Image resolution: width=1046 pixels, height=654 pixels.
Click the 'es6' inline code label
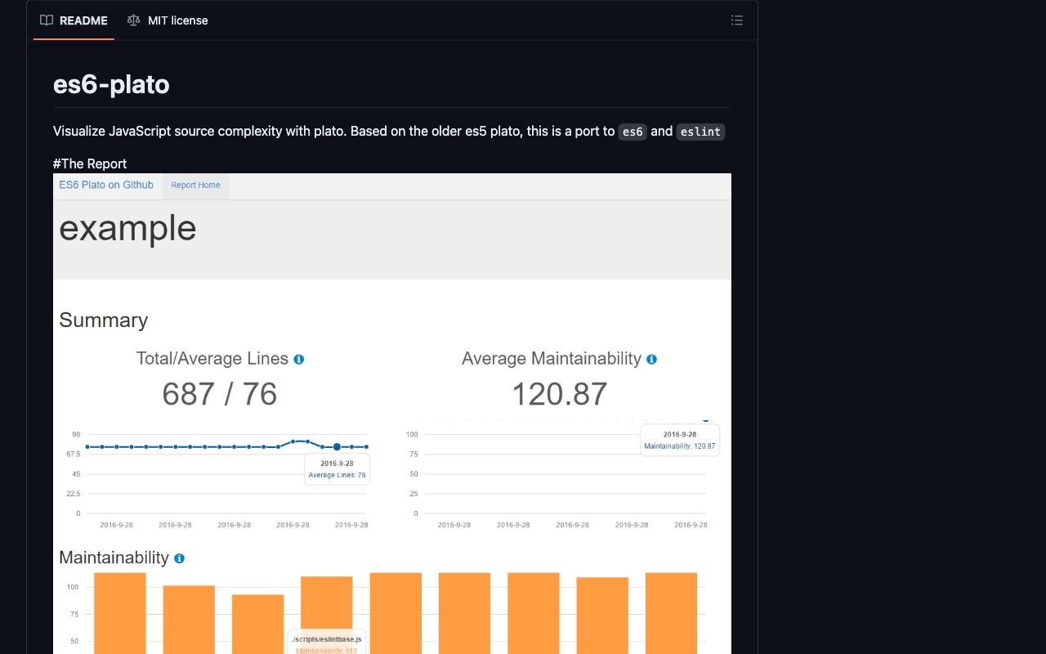coord(633,132)
